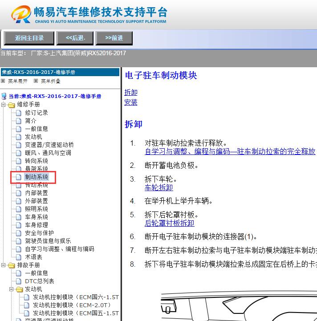317x321 pixels.
Task: Click the removal diagram illustration
Action: coord(239,306)
